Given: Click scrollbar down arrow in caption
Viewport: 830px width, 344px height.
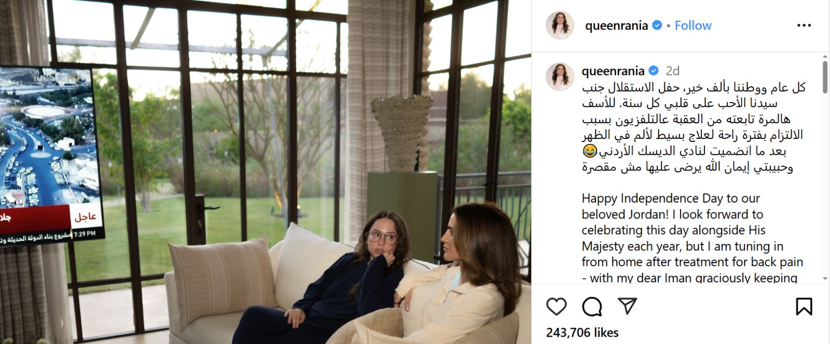Looking at the screenshot, I should [x=825, y=279].
